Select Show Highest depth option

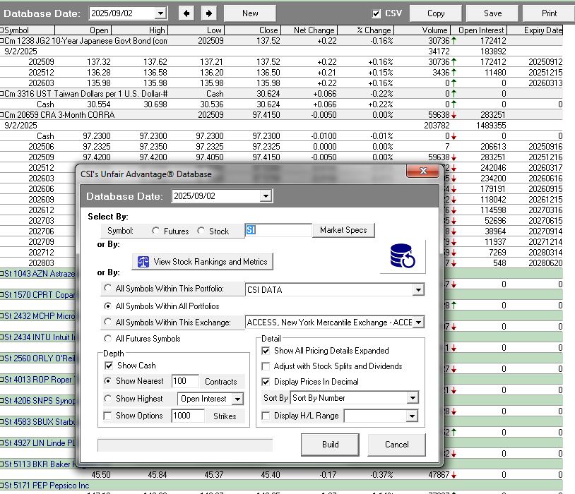[x=108, y=399]
